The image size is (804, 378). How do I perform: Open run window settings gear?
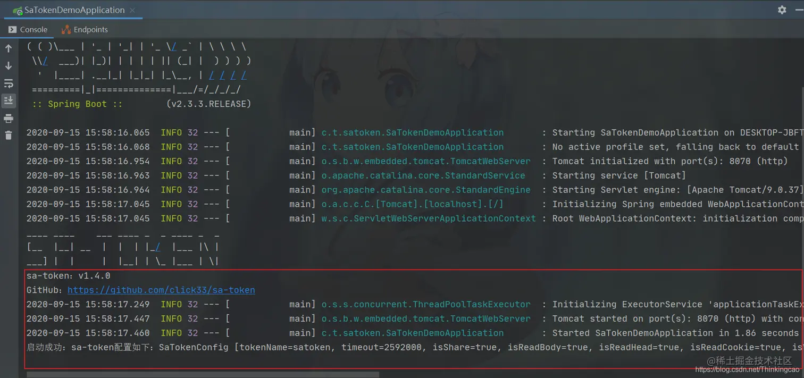(782, 10)
